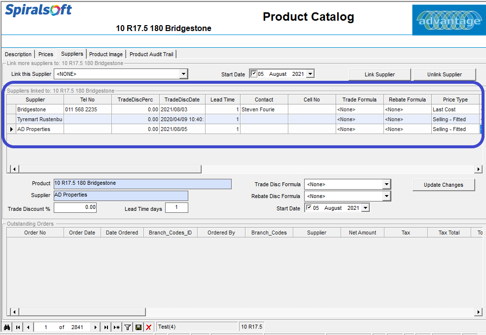Click the Supplier column header in suppliers grid
Screen dimensions: 486x335
point(35,100)
